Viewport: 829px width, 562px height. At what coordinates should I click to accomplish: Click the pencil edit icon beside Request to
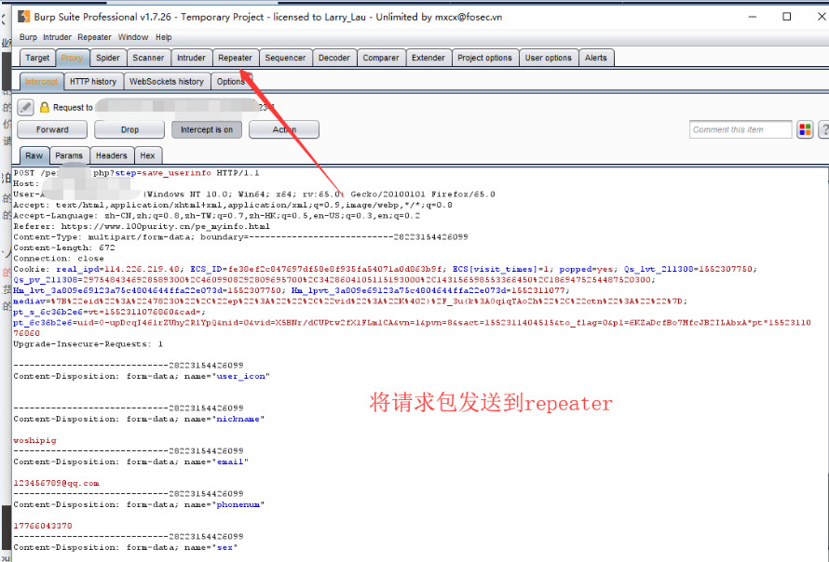coord(25,107)
